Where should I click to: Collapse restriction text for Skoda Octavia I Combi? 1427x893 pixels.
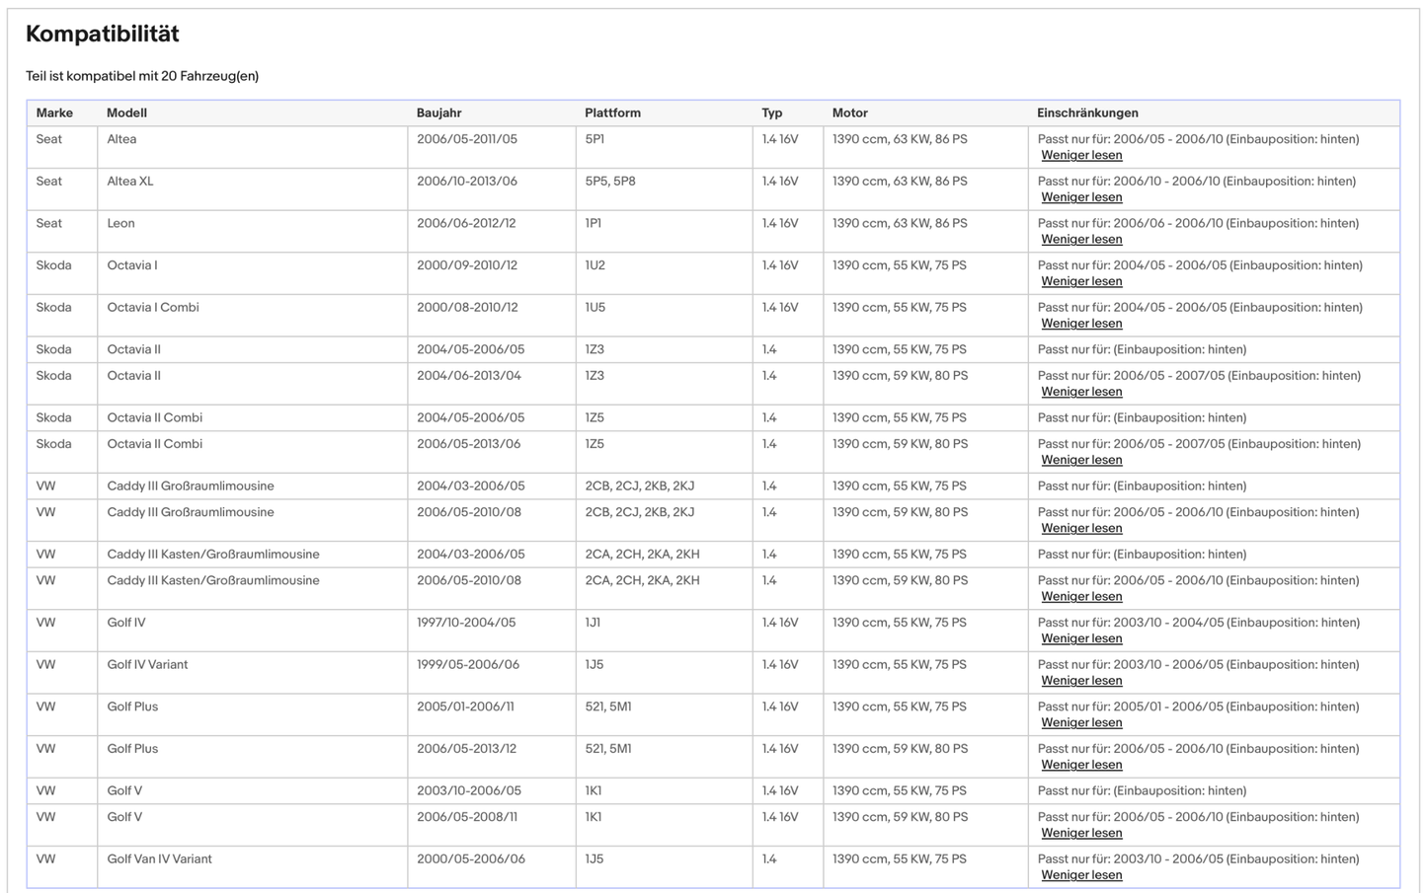tap(1081, 324)
